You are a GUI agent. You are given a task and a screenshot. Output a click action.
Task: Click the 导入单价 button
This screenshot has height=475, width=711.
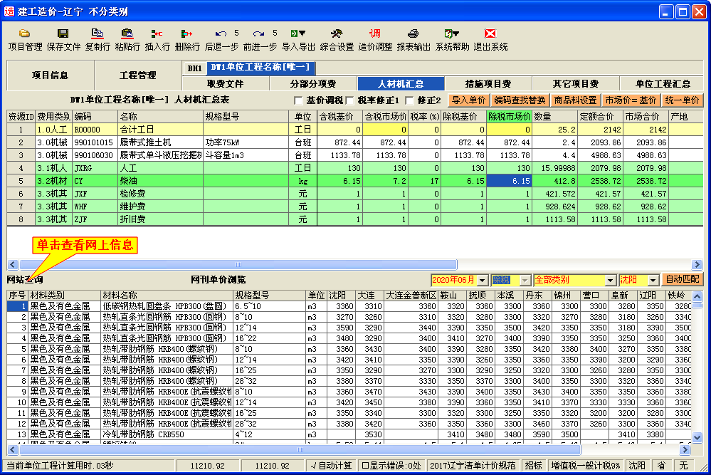[468, 100]
